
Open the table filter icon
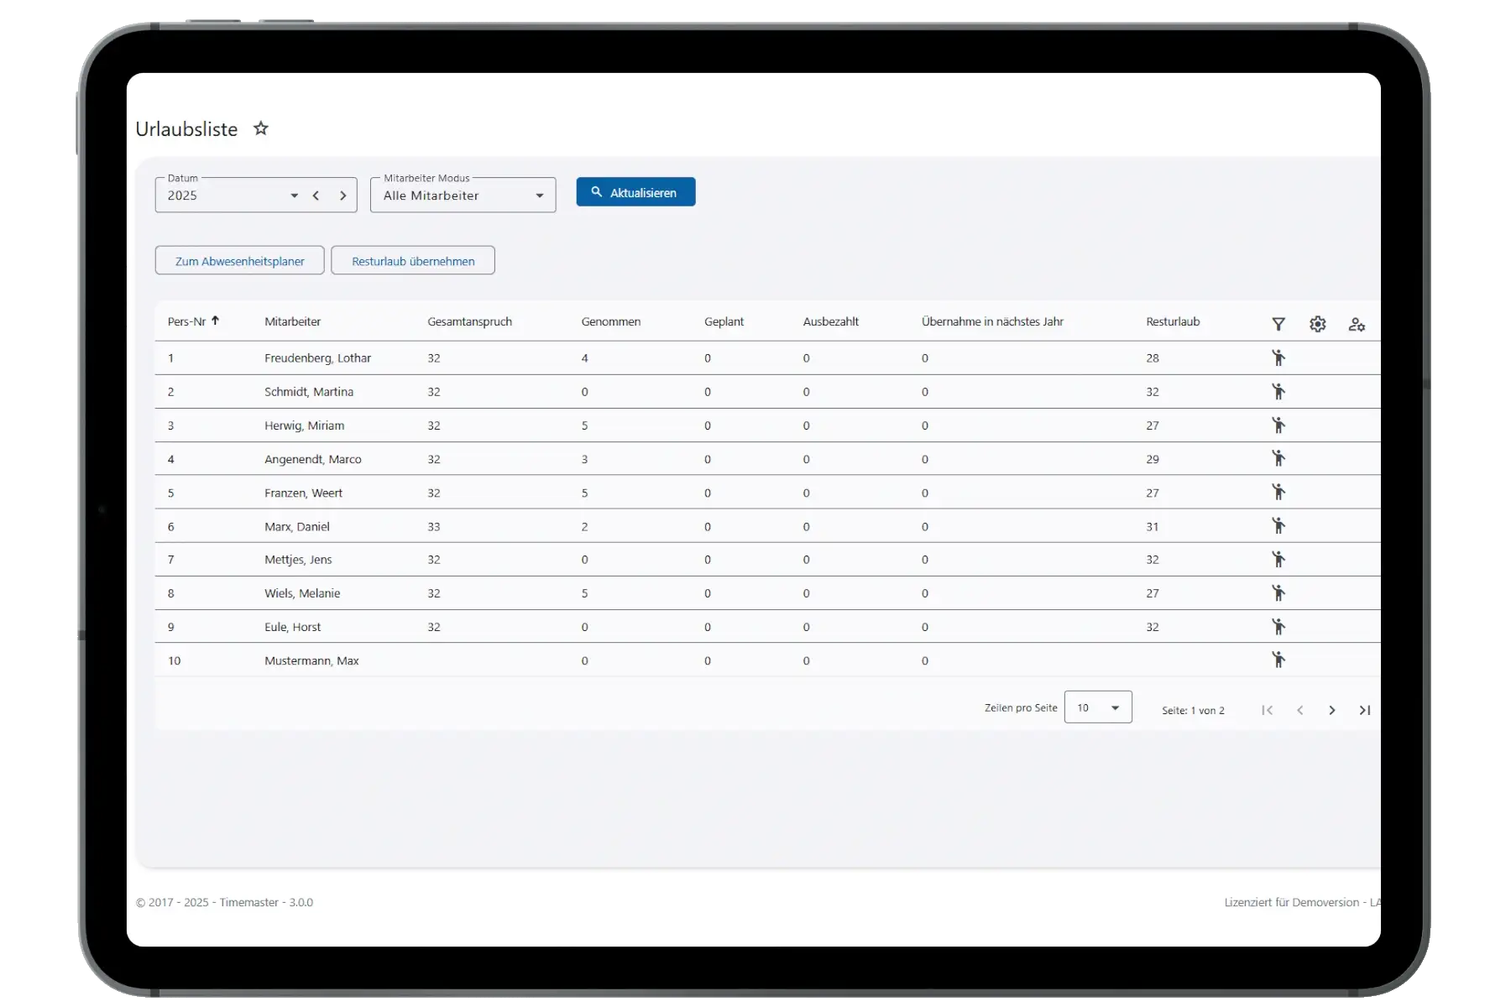[1278, 324]
